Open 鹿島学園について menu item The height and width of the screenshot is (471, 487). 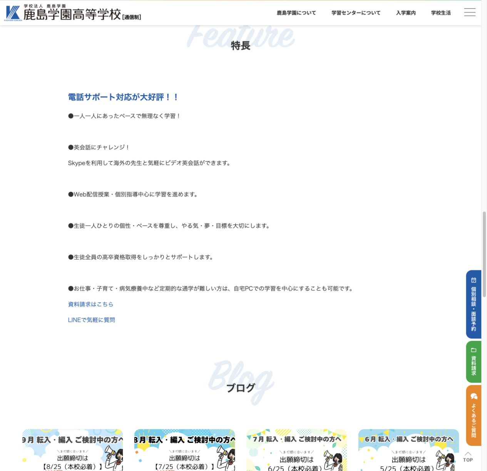[x=296, y=13]
